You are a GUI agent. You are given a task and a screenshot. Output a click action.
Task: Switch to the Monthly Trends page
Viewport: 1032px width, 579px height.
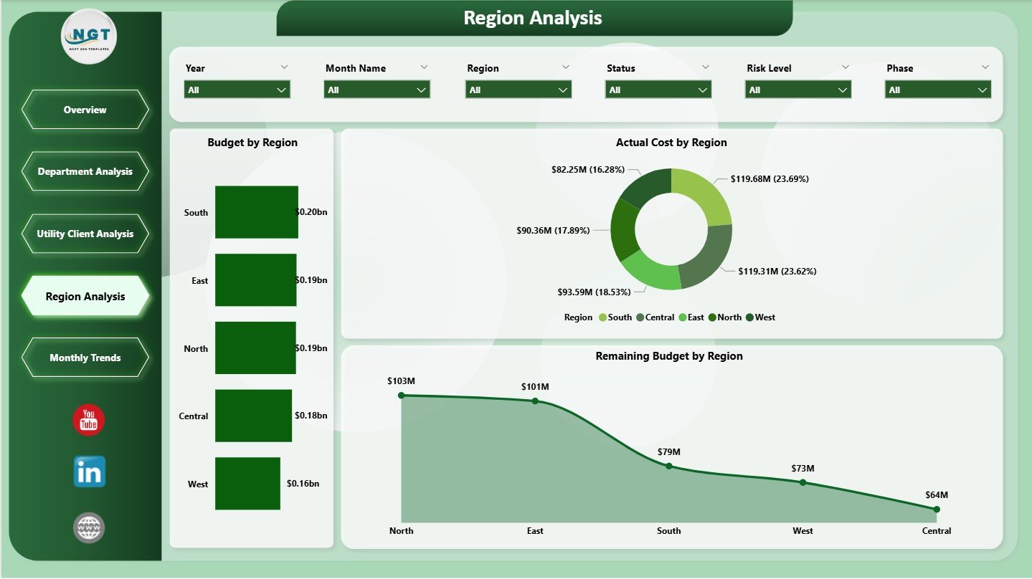point(85,358)
